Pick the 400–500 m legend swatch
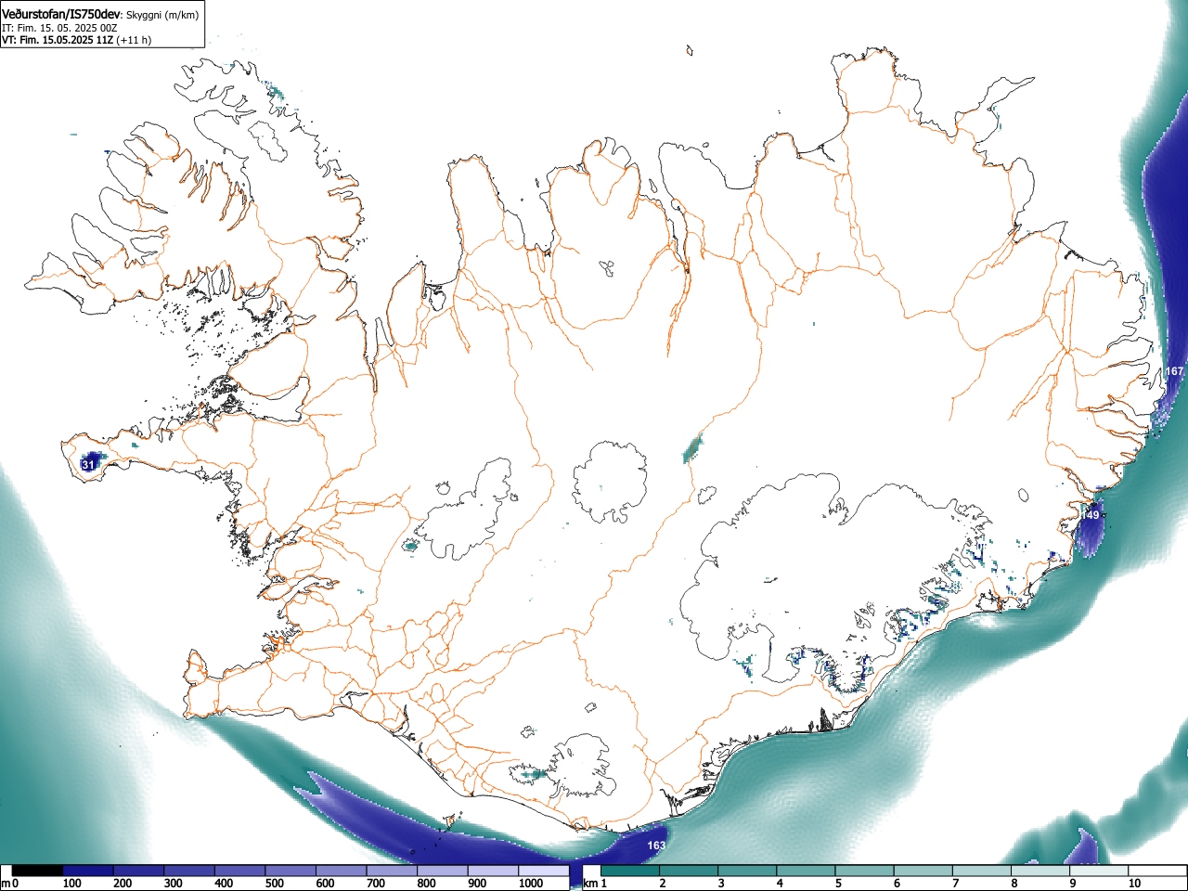The height and width of the screenshot is (891, 1188). pos(239,871)
